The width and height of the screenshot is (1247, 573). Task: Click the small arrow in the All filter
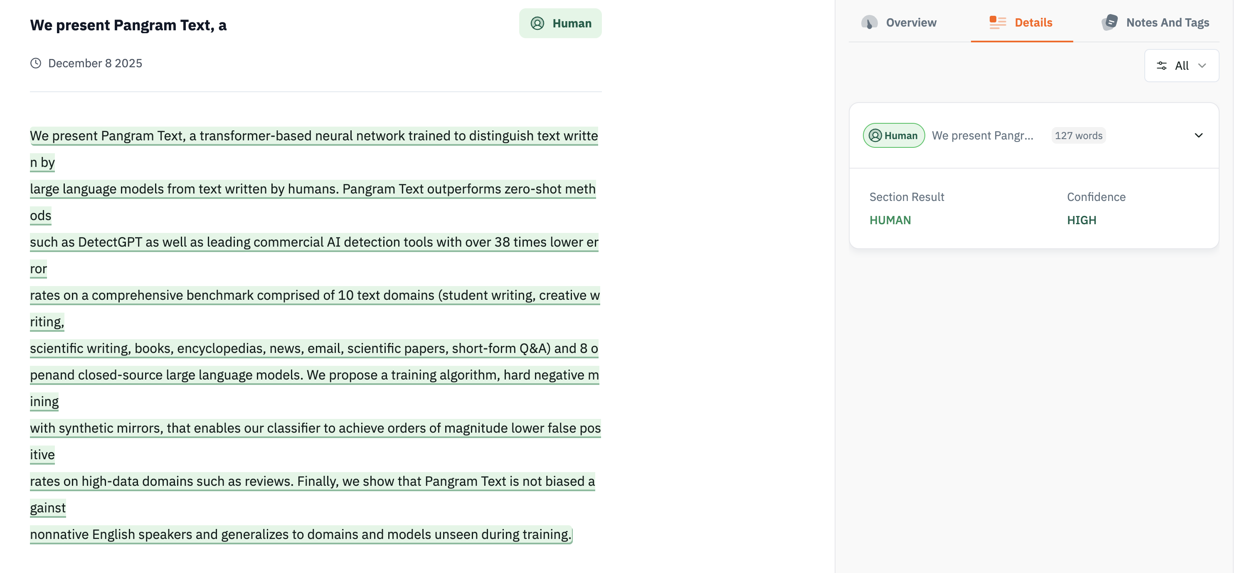tap(1202, 66)
